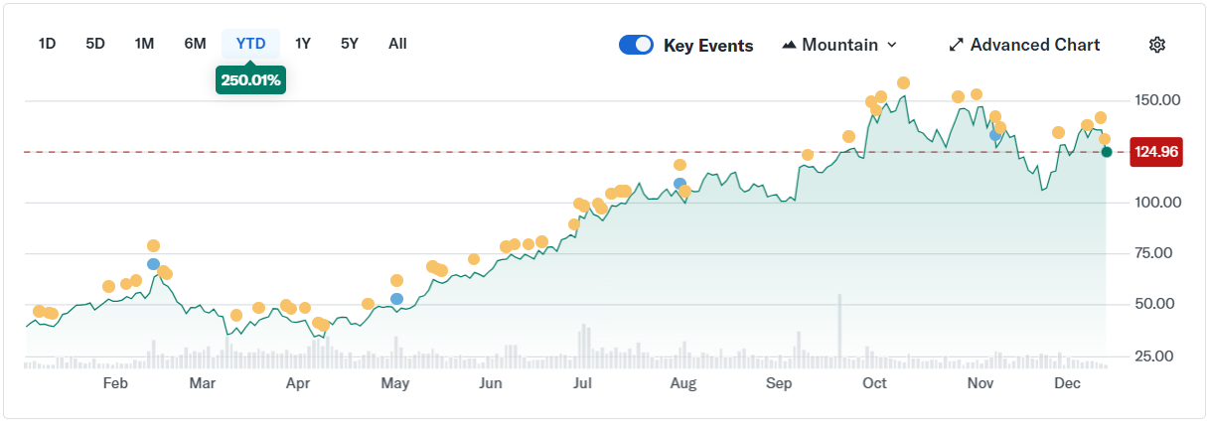Click the Advanced Chart expand arrows icon
This screenshot has width=1207, height=427.
coord(957,45)
